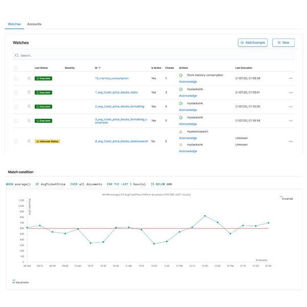Image resolution: width=307 pixels, height=307 pixels.
Task: Edit the OVER all documents expression
Action: [86, 184]
